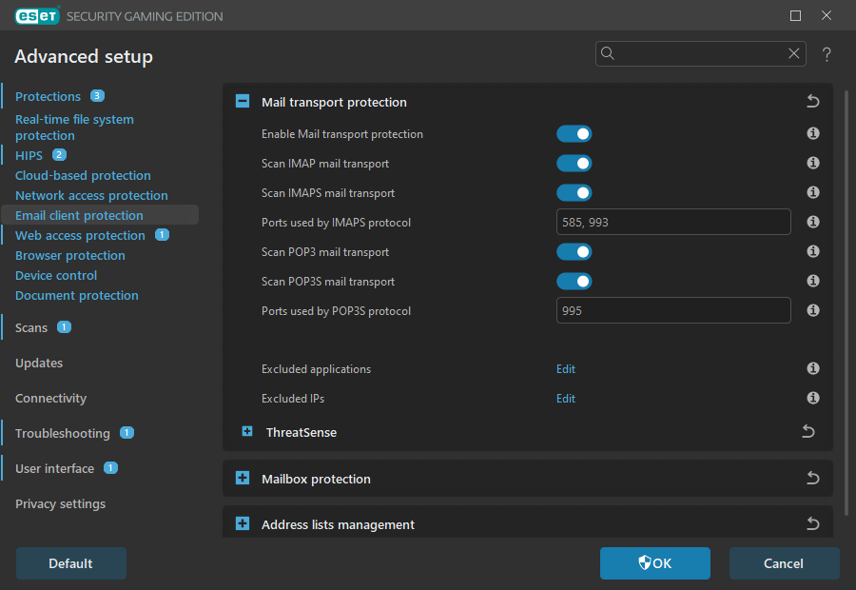Expand the Mailbox protection section

point(243,479)
